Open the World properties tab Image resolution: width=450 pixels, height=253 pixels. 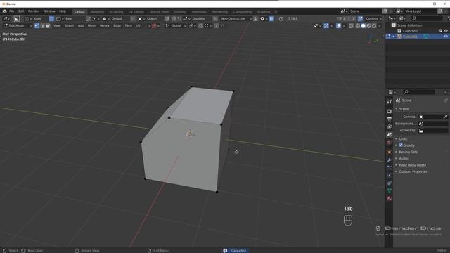[389, 142]
